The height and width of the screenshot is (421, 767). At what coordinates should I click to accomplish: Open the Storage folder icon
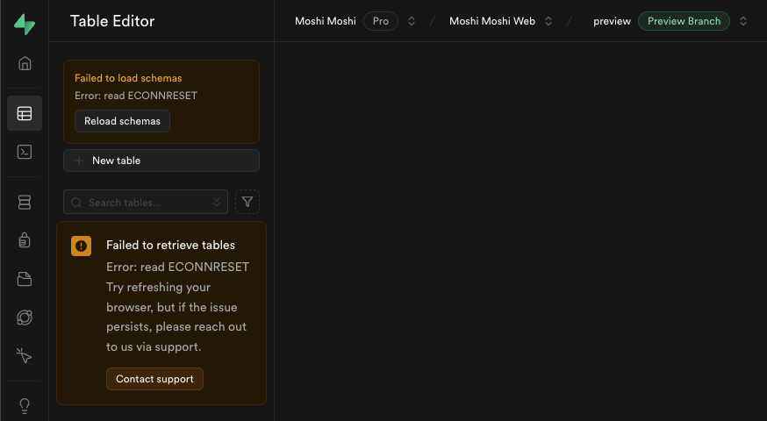tap(25, 279)
